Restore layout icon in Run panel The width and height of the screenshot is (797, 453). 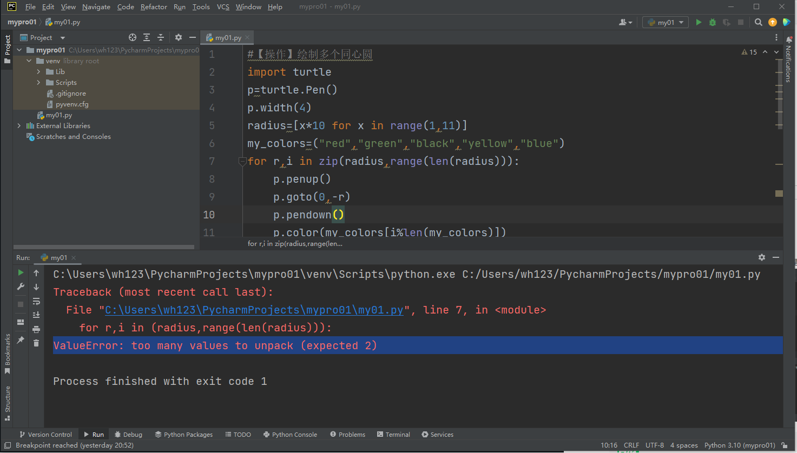click(x=21, y=322)
